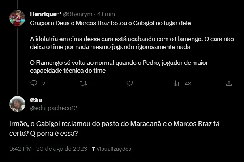Open the 9:42 PM tweet timestamp link
244x162 pixels.
point(48,149)
